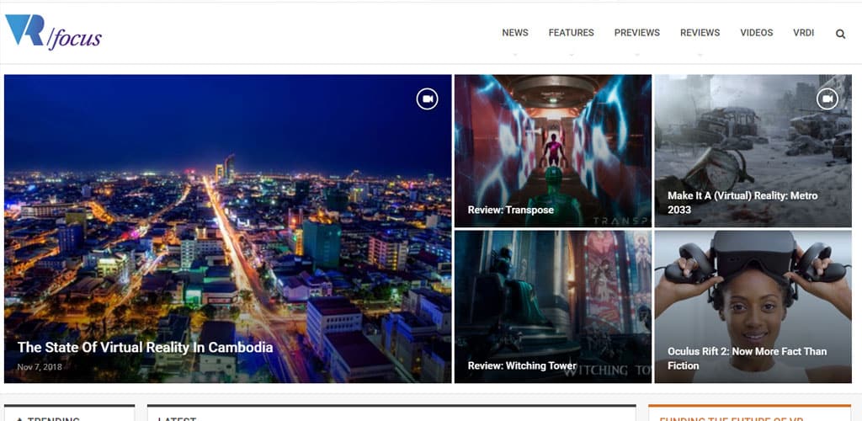862x421 pixels.
Task: Expand the chevron under Reviews
Action: tap(700, 54)
